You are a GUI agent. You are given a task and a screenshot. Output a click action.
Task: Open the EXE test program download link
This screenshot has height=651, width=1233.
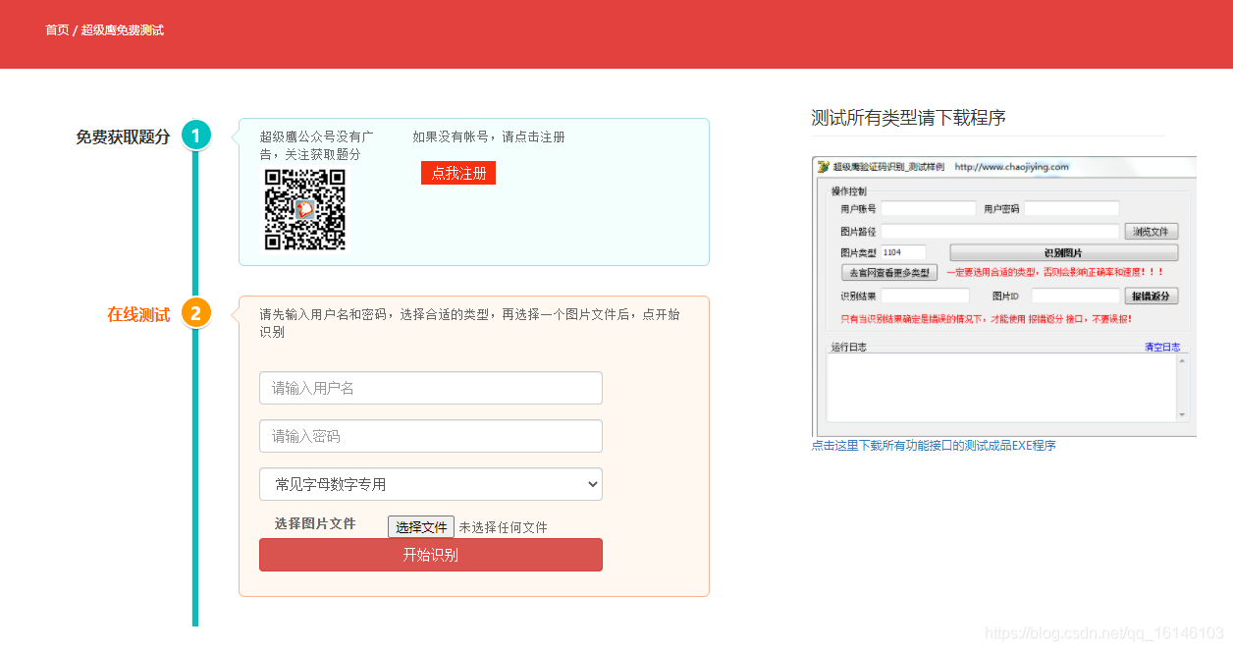[934, 446]
